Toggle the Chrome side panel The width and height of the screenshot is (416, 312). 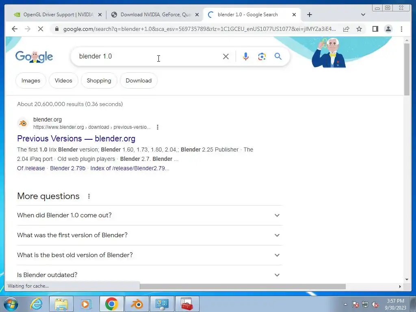[x=375, y=29]
